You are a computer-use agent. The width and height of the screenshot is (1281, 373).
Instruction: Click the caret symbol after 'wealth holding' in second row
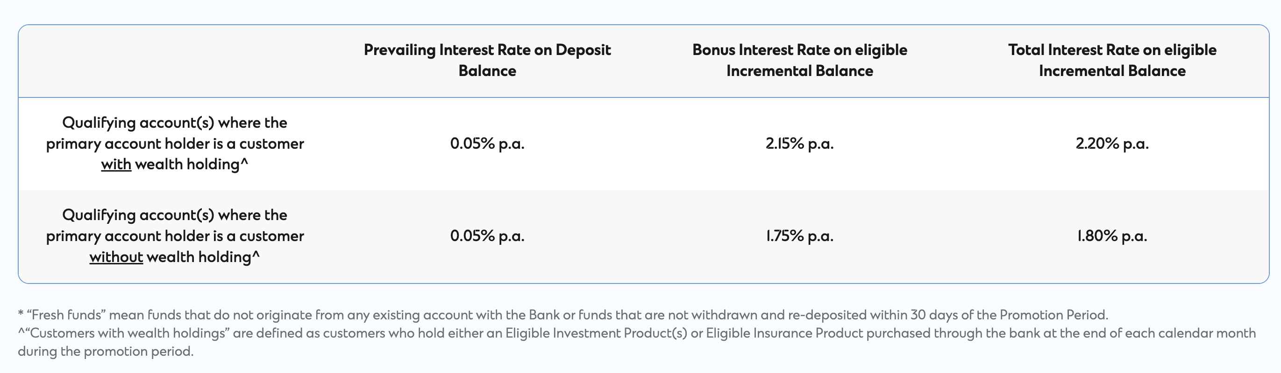(x=256, y=255)
